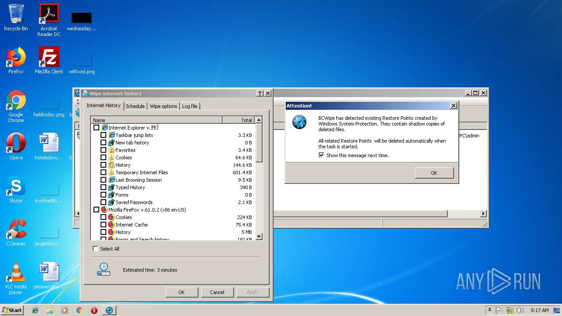Open FileZilla Client shortcut
The height and width of the screenshot is (316, 562).
(x=49, y=61)
